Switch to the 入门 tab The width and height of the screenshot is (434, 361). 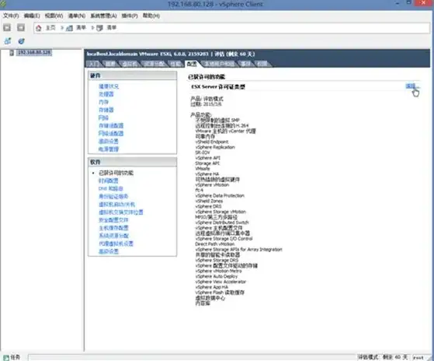(93, 64)
